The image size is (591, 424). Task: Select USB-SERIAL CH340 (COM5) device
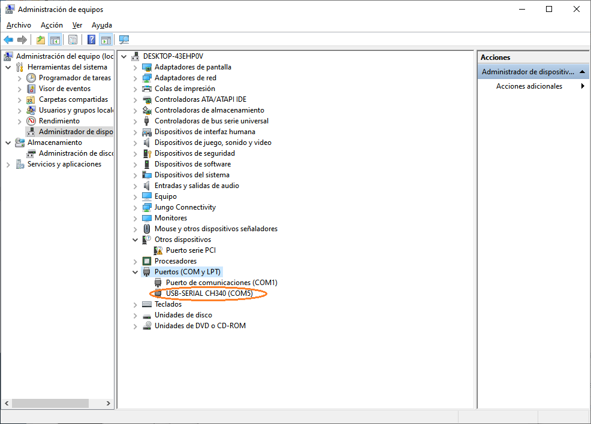coord(209,293)
